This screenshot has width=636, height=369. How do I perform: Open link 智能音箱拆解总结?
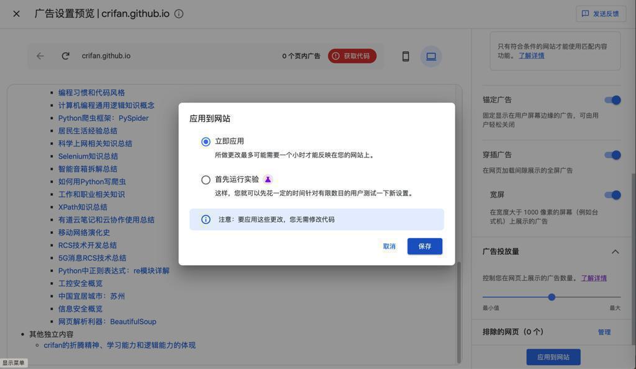click(88, 169)
